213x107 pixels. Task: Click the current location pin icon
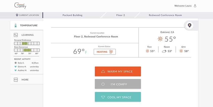(17, 15)
